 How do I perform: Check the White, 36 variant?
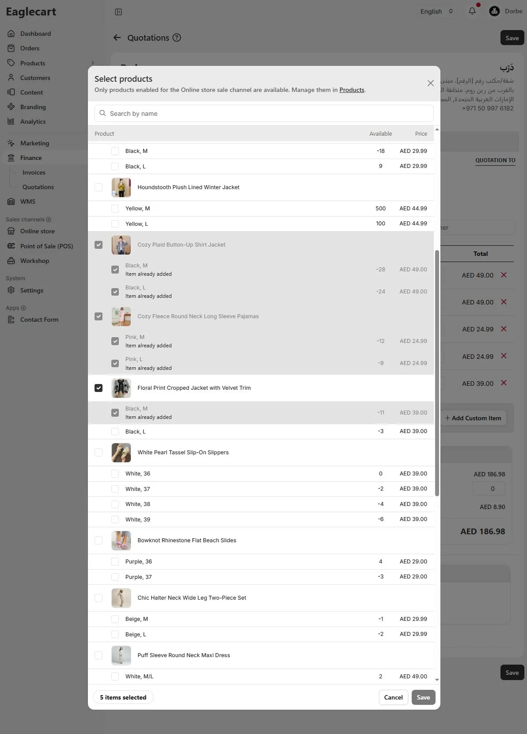point(115,474)
